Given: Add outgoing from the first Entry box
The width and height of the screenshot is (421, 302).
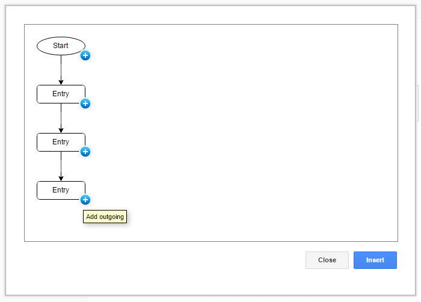Looking at the screenshot, I should coord(85,103).
